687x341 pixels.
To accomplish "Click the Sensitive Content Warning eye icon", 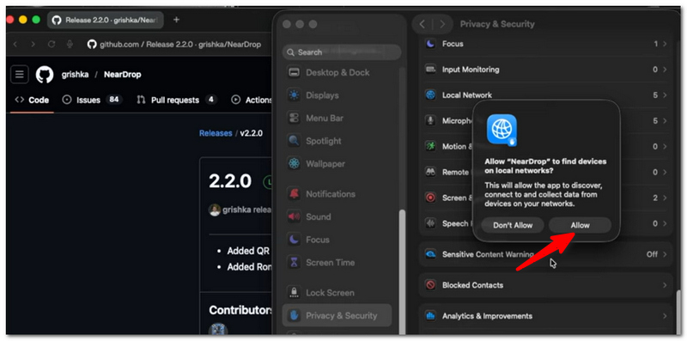I will pyautogui.click(x=431, y=254).
